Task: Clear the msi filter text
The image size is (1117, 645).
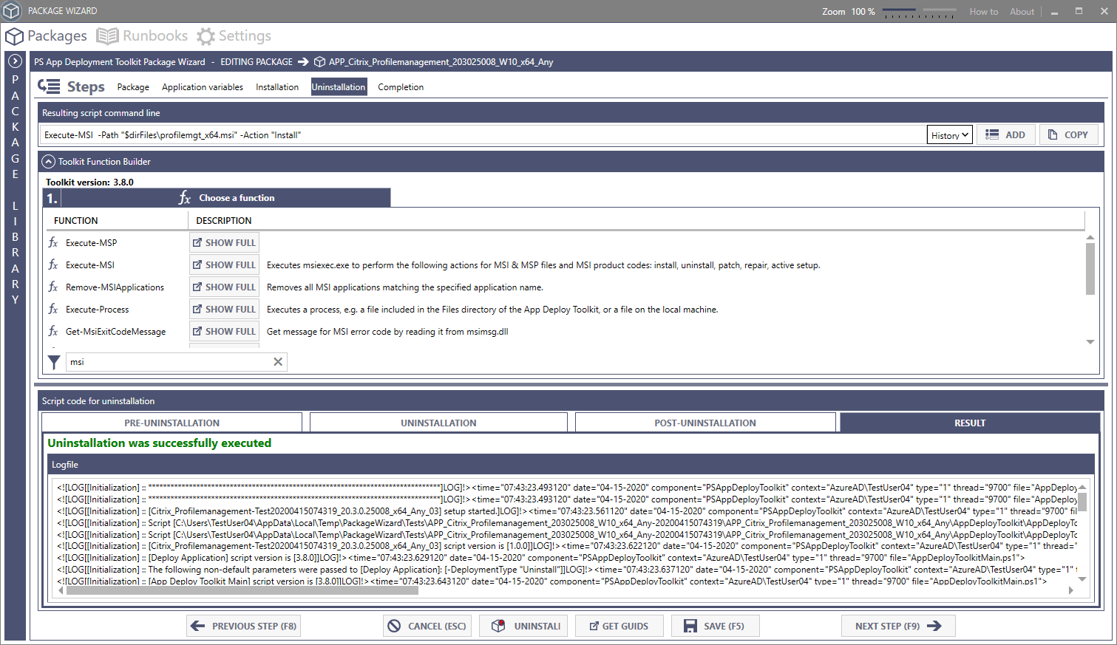Action: click(278, 362)
